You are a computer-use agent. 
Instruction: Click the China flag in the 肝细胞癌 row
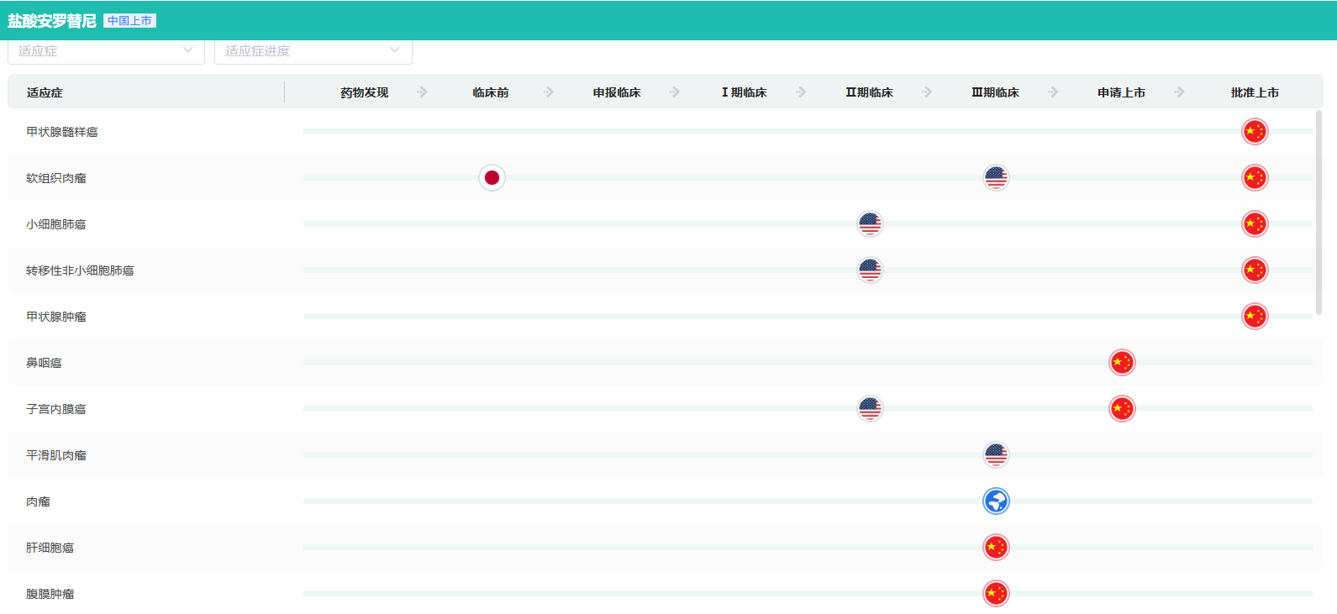click(x=996, y=548)
